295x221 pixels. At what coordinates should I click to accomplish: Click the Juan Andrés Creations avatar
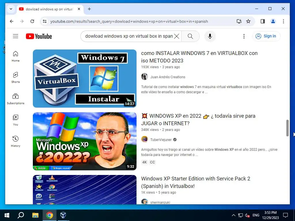[145, 77]
